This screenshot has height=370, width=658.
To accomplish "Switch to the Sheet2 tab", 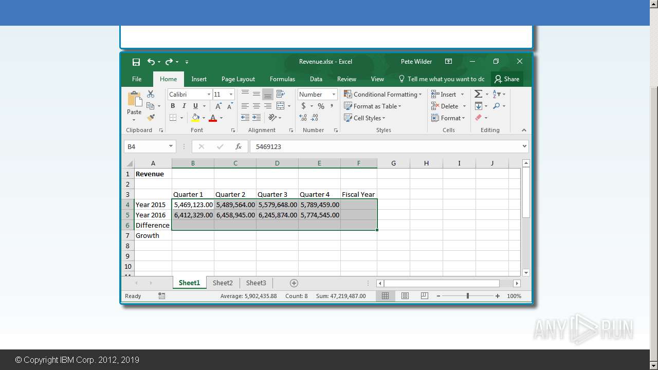I will coord(223,283).
